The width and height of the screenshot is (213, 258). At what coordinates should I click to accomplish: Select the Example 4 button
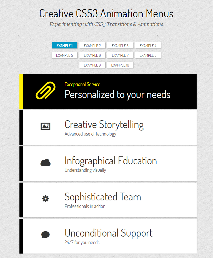(x=148, y=46)
